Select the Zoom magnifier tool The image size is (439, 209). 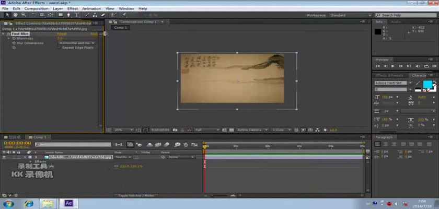pyautogui.click(x=24, y=15)
